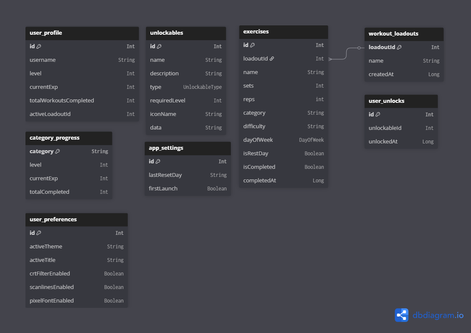The height and width of the screenshot is (333, 471).
Task: Click the dbdiagram.io text link
Action: [x=438, y=316]
